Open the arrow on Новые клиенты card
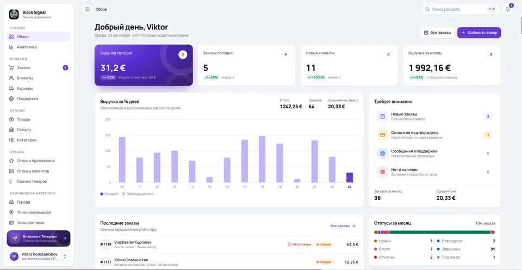Screen dimensions: 522x270 [388, 54]
